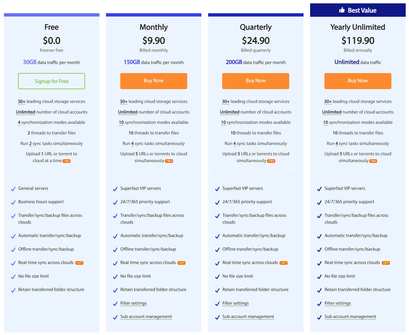Image resolution: width=409 pixels, height=335 pixels.
Task: Click Buy Now on the Quarterly plan
Action: [x=255, y=81]
